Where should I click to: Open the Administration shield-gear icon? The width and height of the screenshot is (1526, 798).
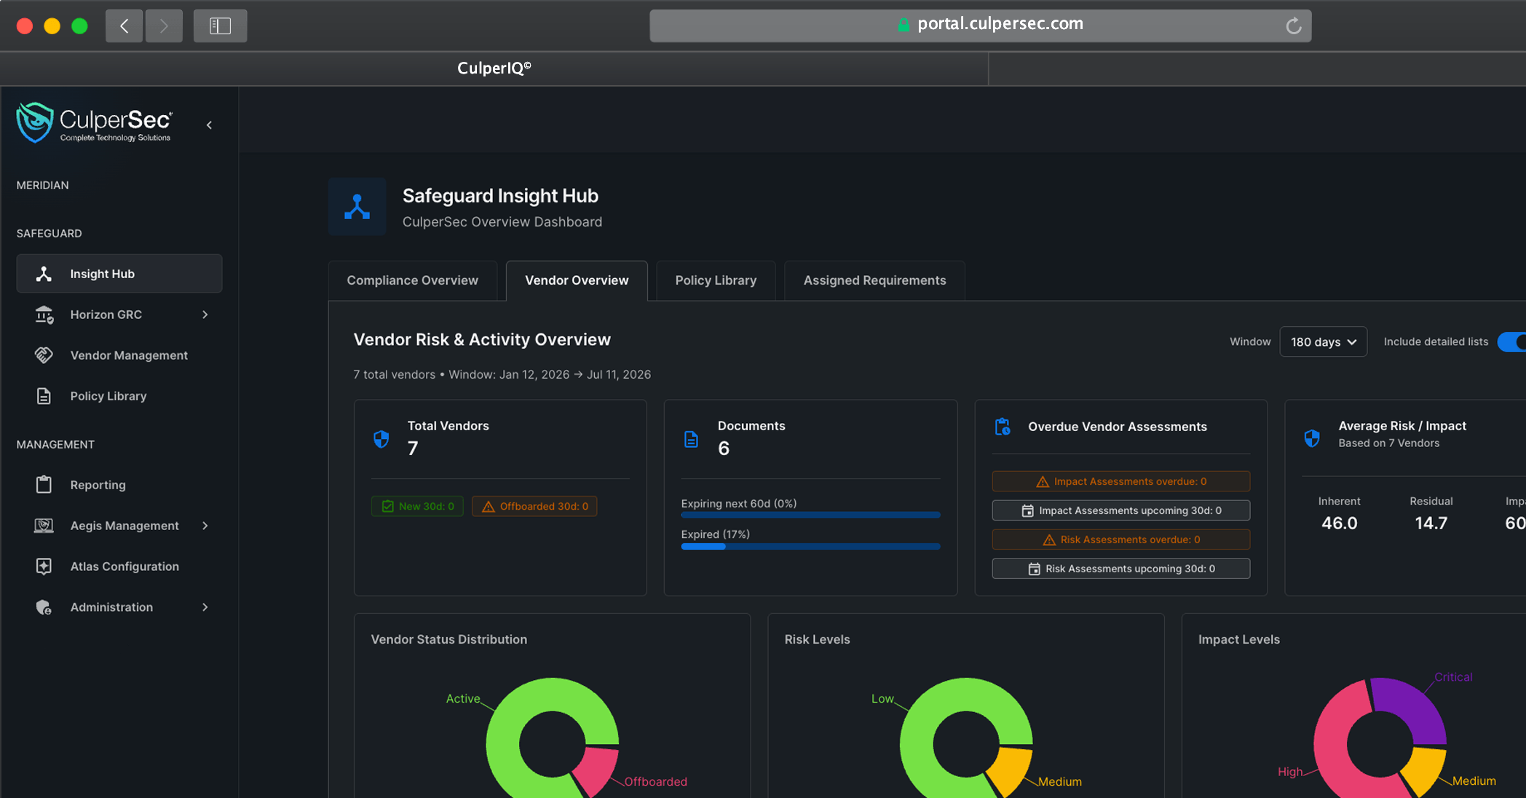44,607
